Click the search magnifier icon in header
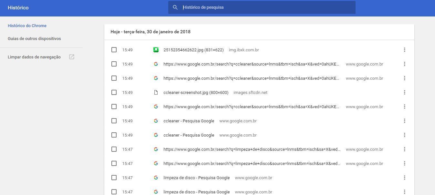435x195 pixels. pyautogui.click(x=175, y=7)
